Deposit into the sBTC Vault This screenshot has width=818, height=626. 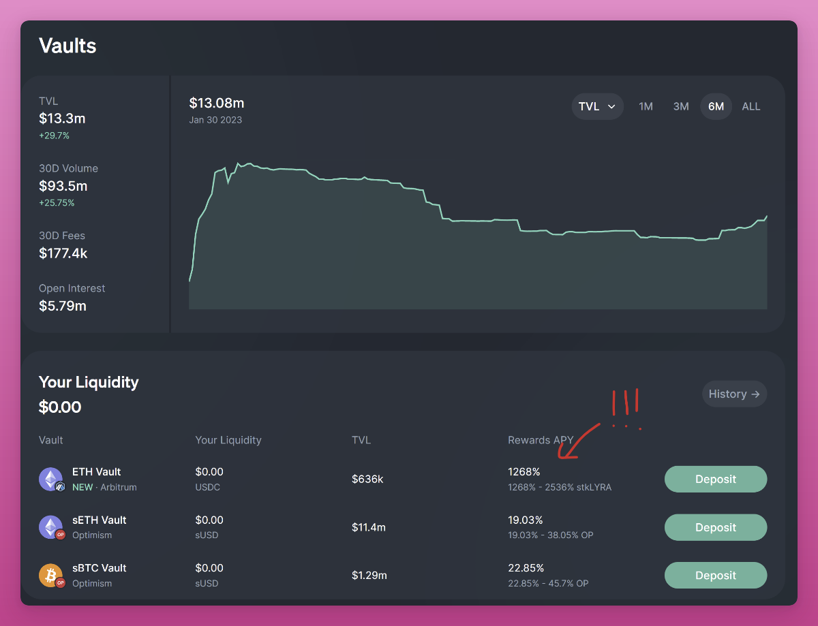[x=715, y=575]
